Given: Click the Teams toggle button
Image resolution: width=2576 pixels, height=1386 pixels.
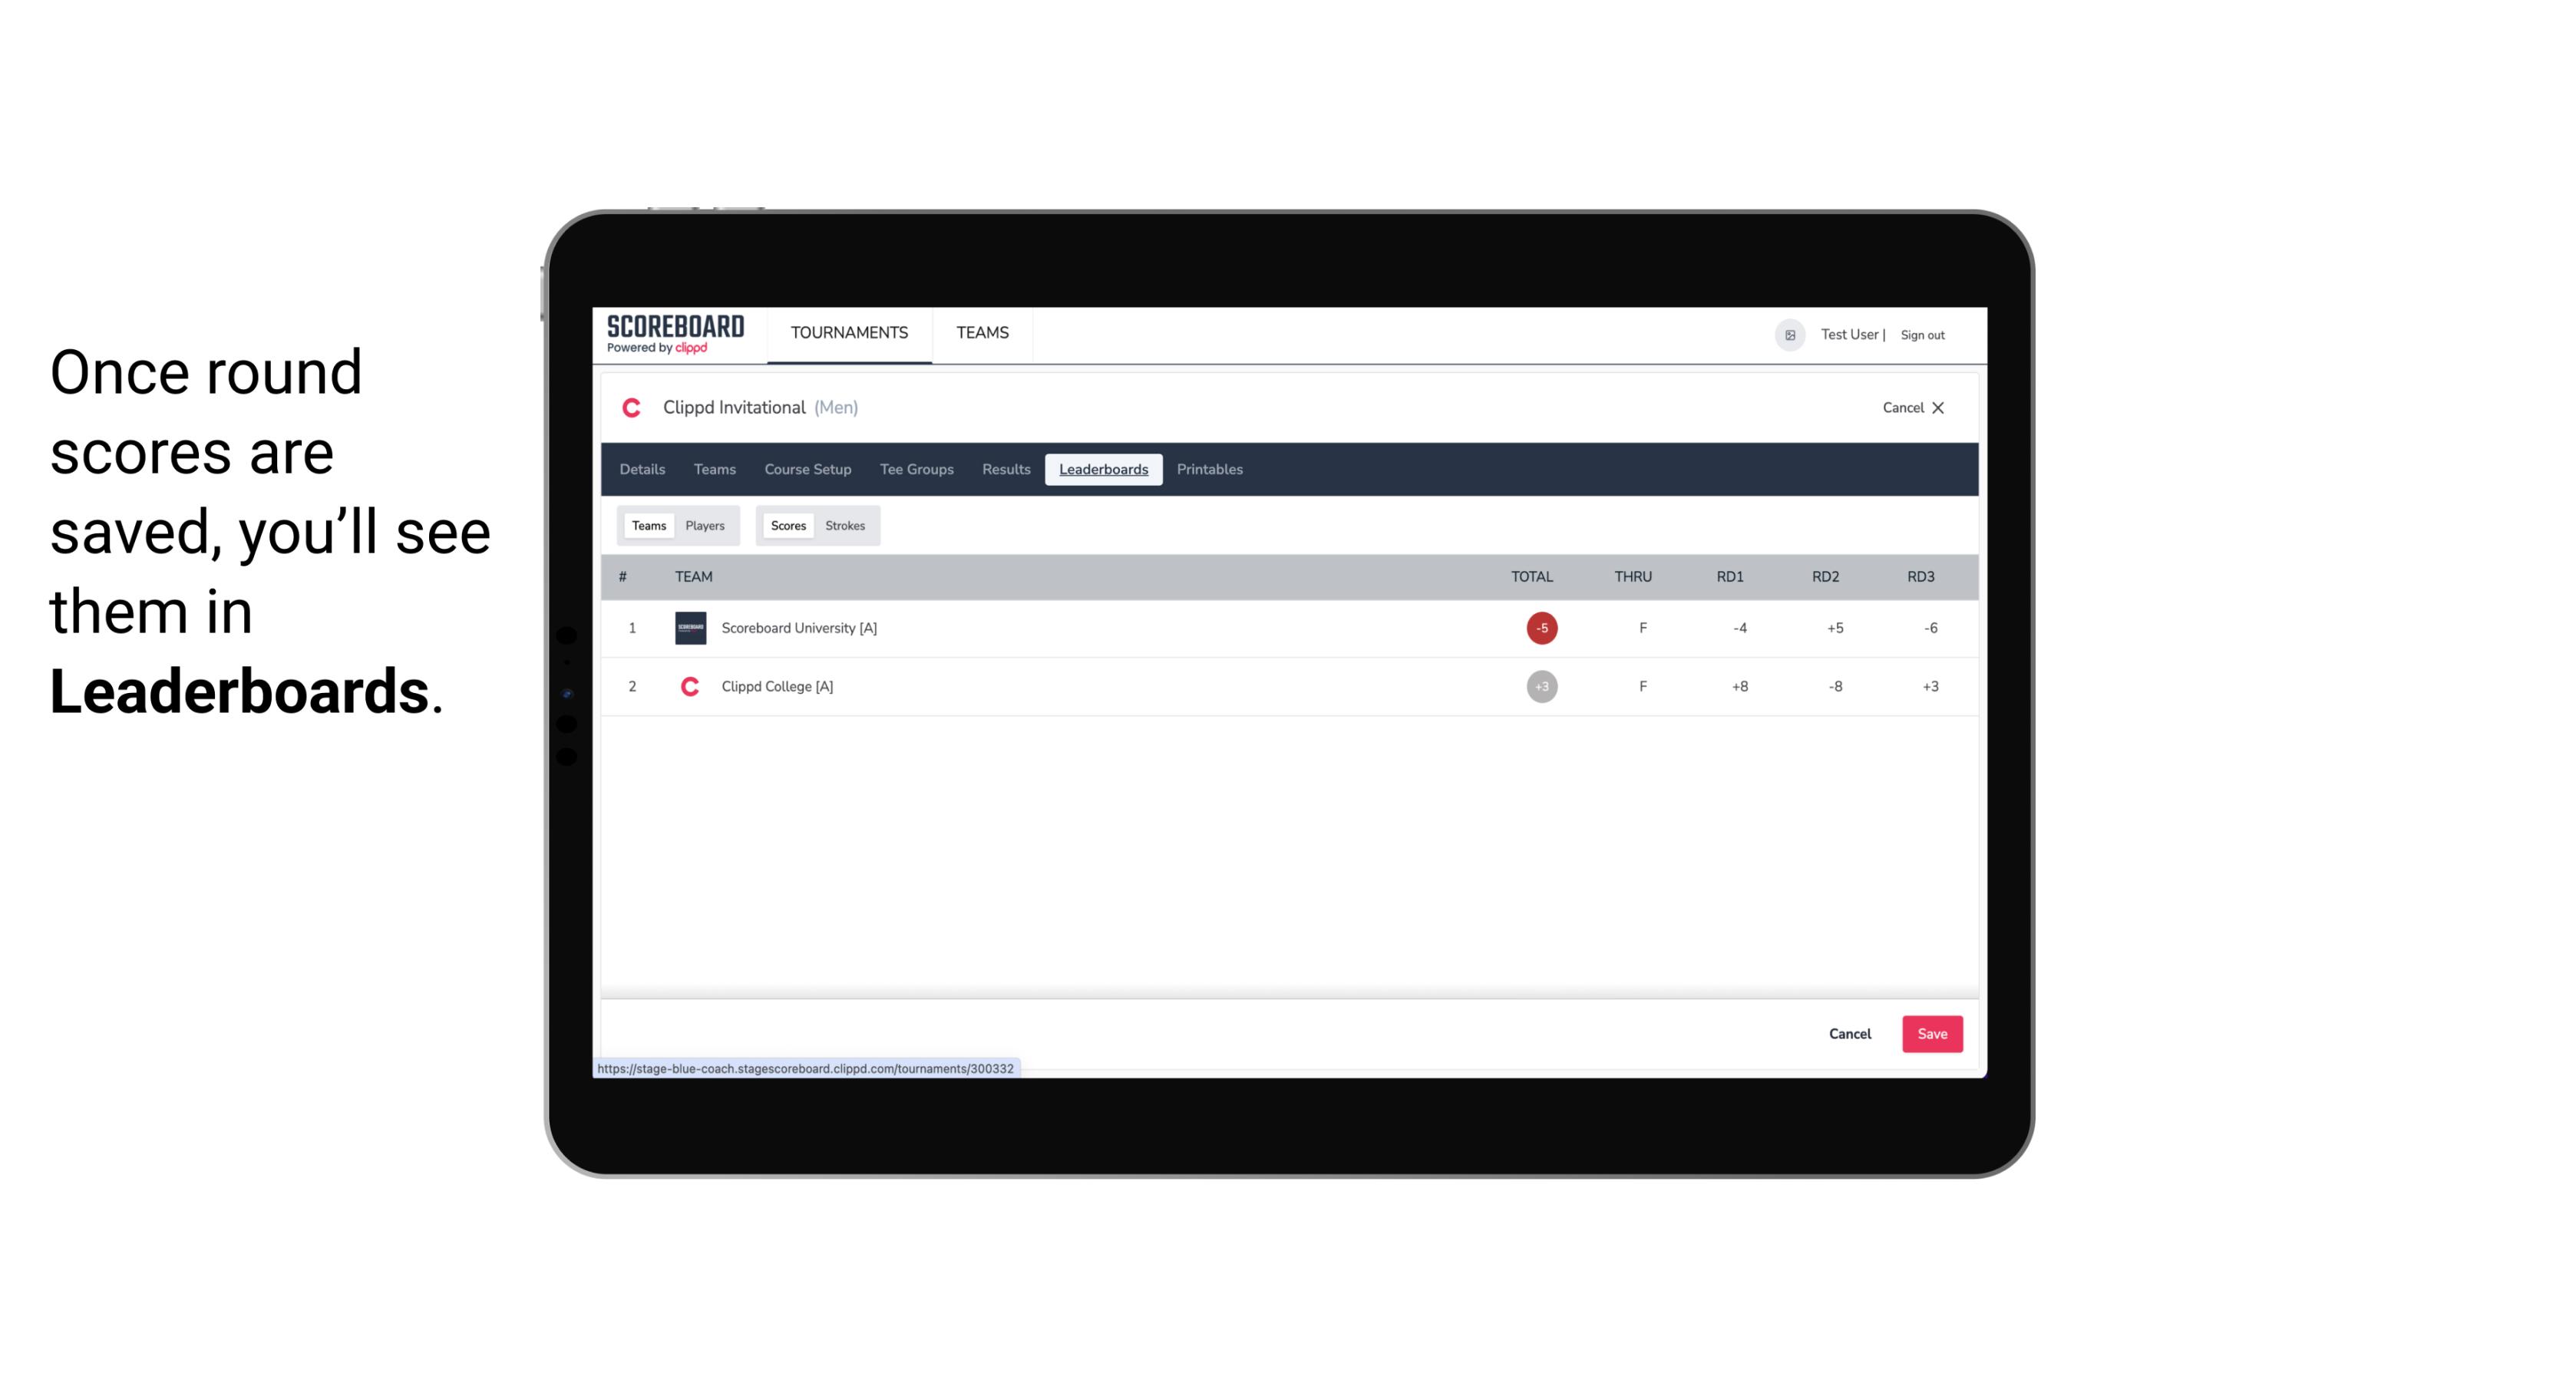Looking at the screenshot, I should [646, 526].
